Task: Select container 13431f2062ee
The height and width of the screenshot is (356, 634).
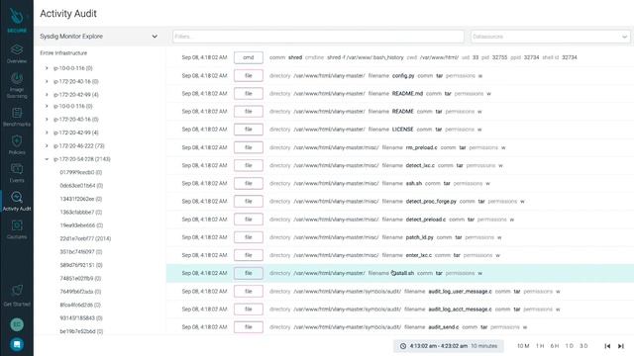Action: pyautogui.click(x=81, y=199)
